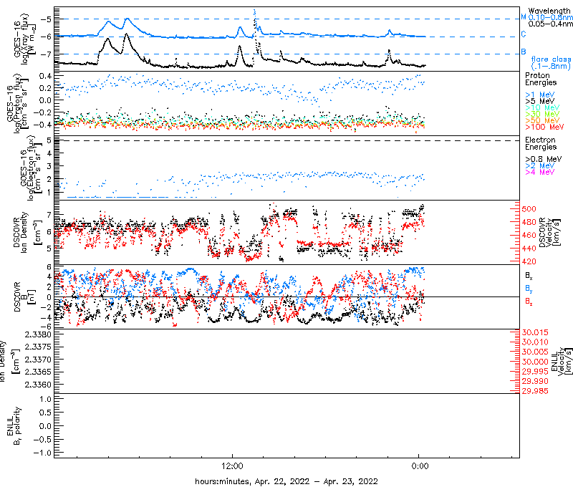Click the 'ENLIL Br polarity' axis title
Viewport: 573px width, 487px height.
(x=14, y=425)
